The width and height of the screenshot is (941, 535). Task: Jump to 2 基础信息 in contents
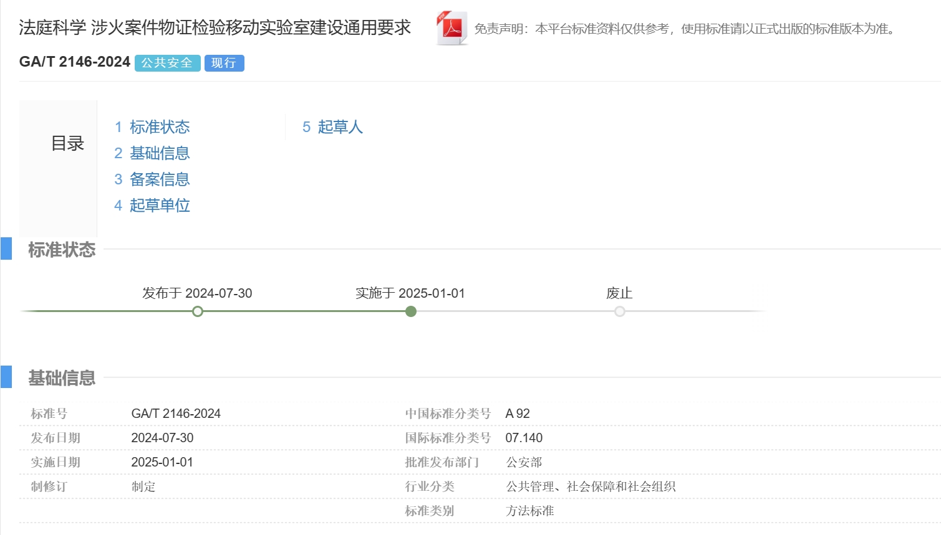(152, 153)
